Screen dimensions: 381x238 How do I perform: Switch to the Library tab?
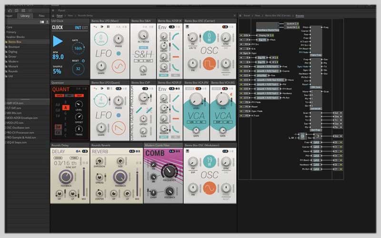pos(25,16)
